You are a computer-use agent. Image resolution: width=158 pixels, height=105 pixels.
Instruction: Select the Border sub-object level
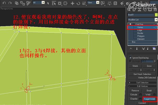pos(140,33)
